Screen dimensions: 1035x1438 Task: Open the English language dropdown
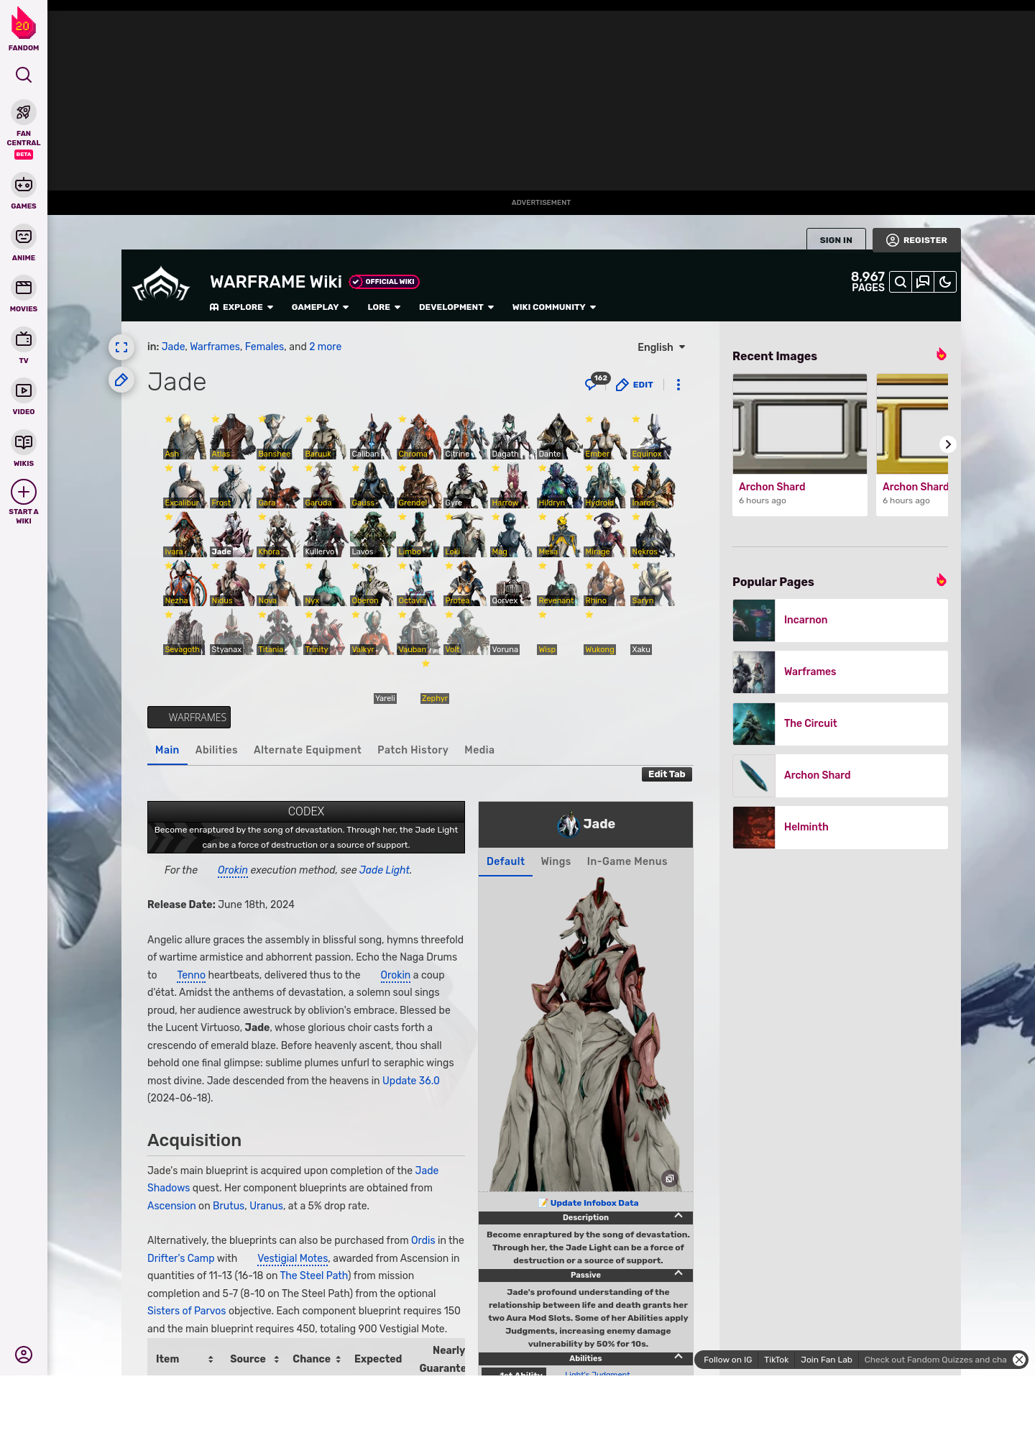click(x=661, y=347)
